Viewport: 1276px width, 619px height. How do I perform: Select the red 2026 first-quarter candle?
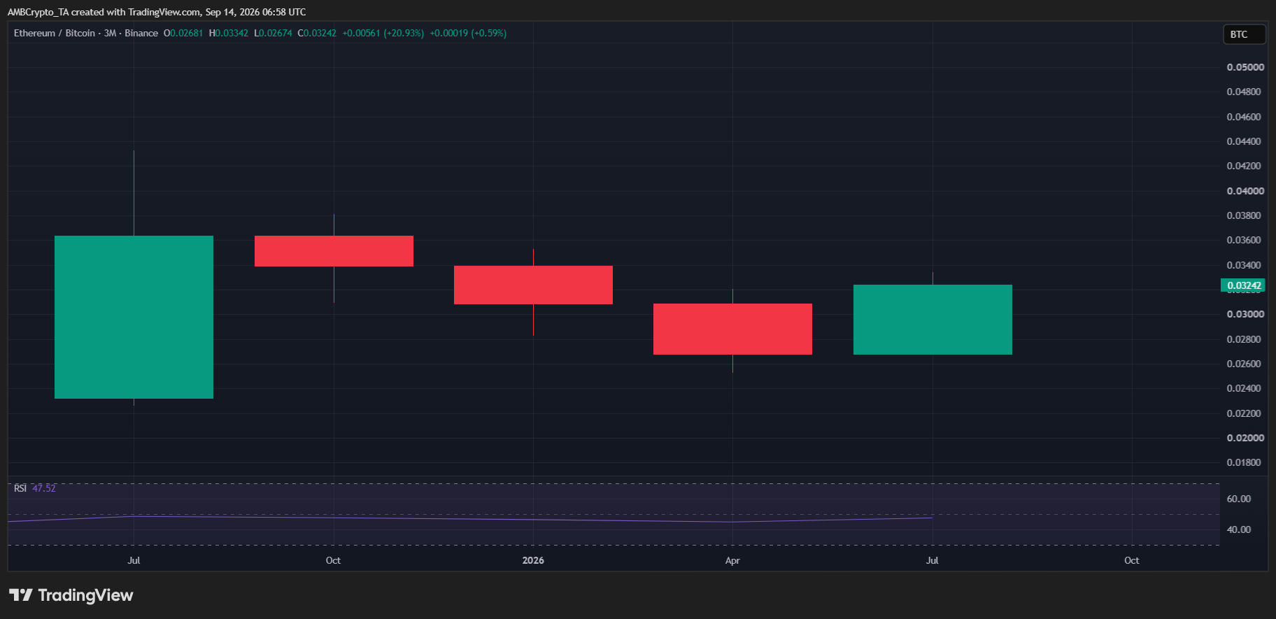pyautogui.click(x=533, y=285)
